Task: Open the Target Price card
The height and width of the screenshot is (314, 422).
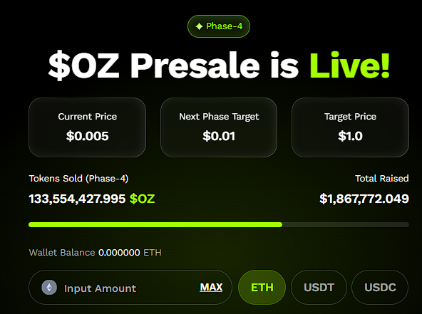Action: pos(350,127)
